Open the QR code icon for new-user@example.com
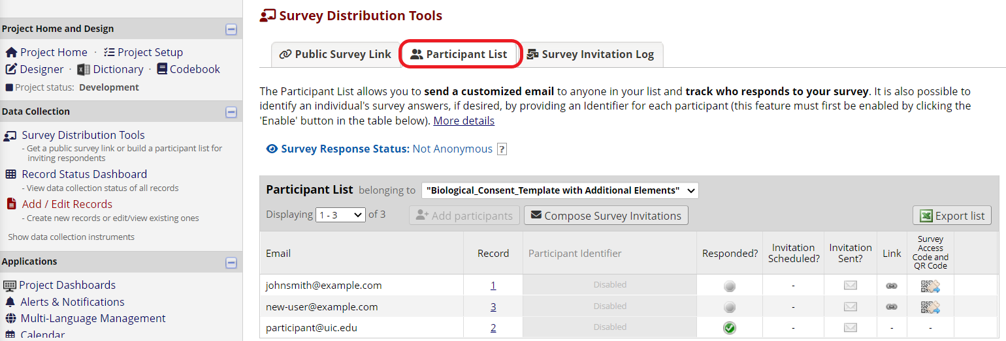 [930, 306]
